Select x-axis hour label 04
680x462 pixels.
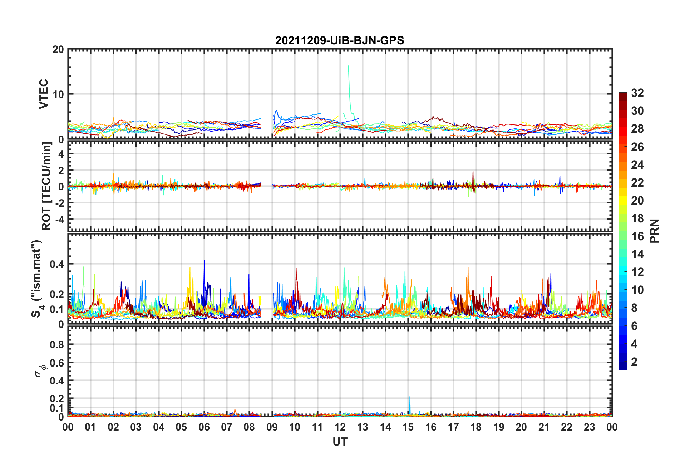click(159, 427)
